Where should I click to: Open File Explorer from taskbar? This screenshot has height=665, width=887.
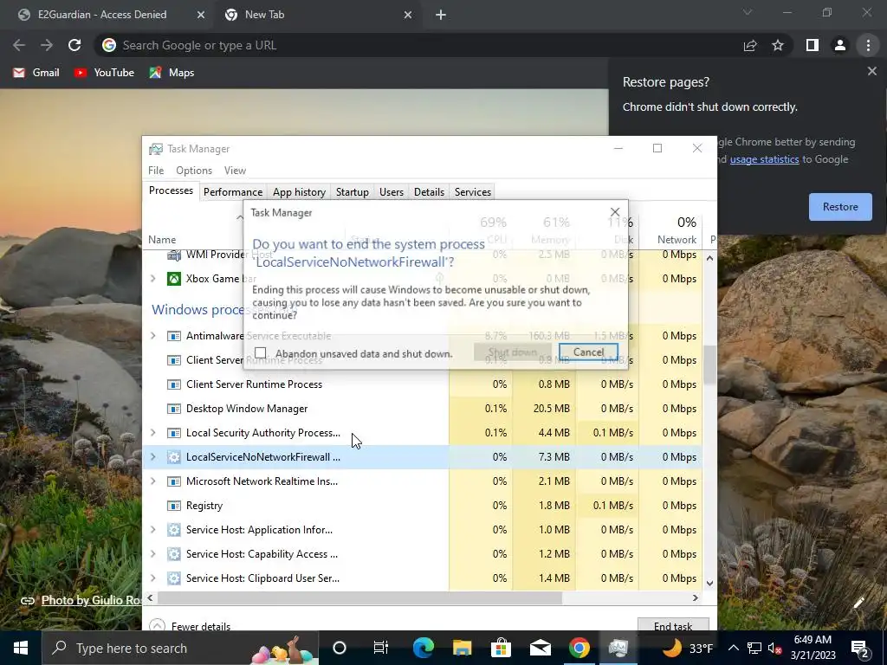click(x=463, y=648)
